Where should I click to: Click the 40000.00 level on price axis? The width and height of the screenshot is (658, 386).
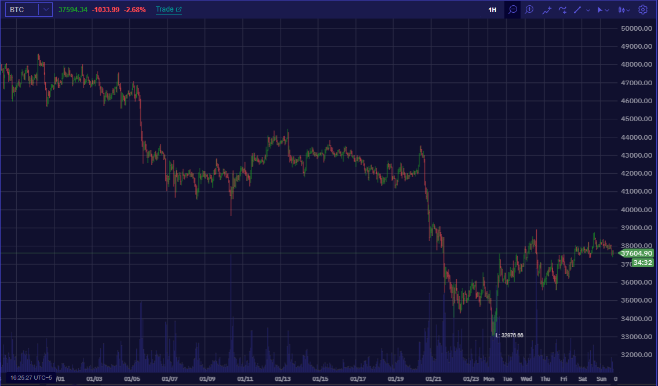tap(636, 209)
